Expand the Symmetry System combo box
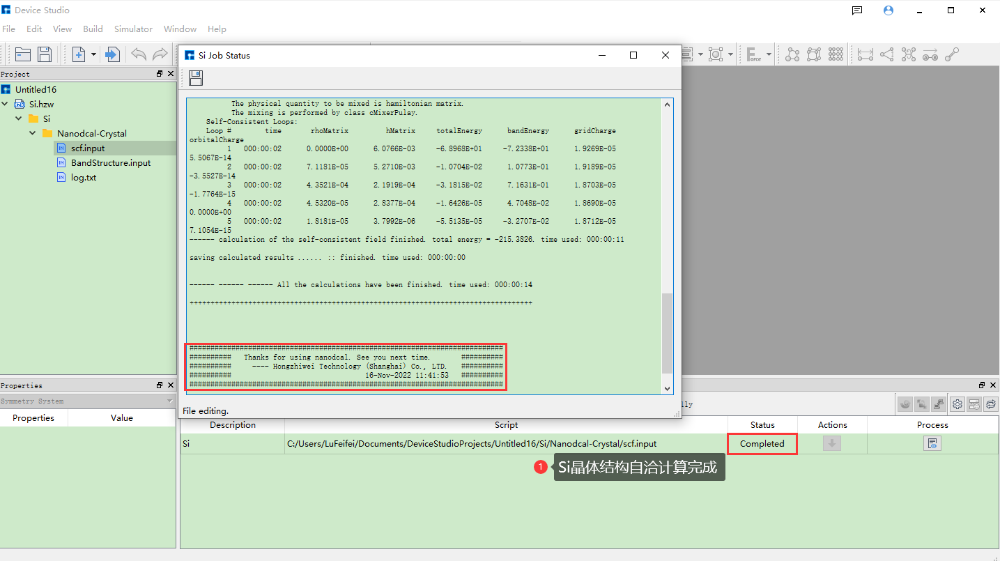The width and height of the screenshot is (1000, 561). 169,401
